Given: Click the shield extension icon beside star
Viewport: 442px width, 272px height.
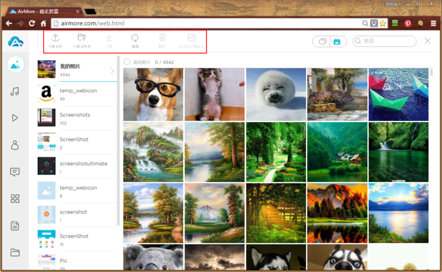Looking at the screenshot, I should 374,24.
